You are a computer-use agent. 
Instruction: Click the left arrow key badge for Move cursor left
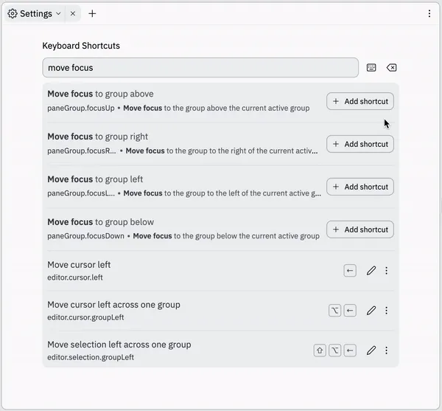tap(350, 271)
